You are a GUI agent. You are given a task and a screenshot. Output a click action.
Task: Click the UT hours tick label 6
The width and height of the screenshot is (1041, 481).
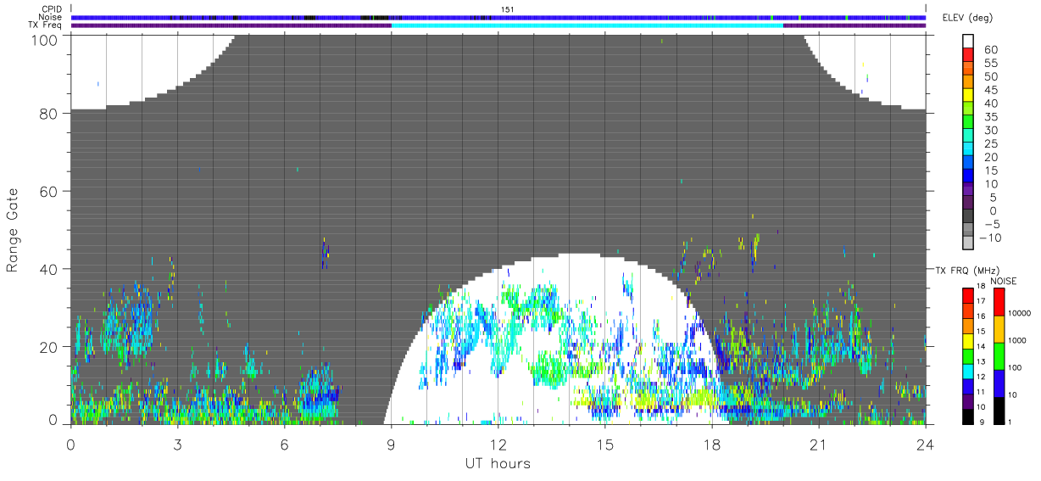[284, 445]
